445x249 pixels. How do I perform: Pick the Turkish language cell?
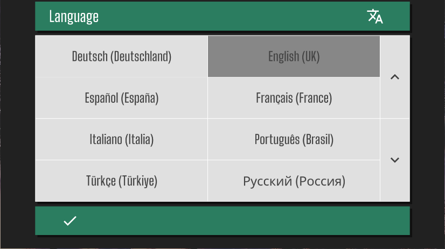tap(121, 181)
